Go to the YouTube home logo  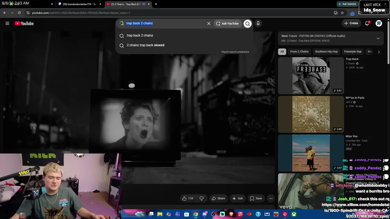[24, 23]
